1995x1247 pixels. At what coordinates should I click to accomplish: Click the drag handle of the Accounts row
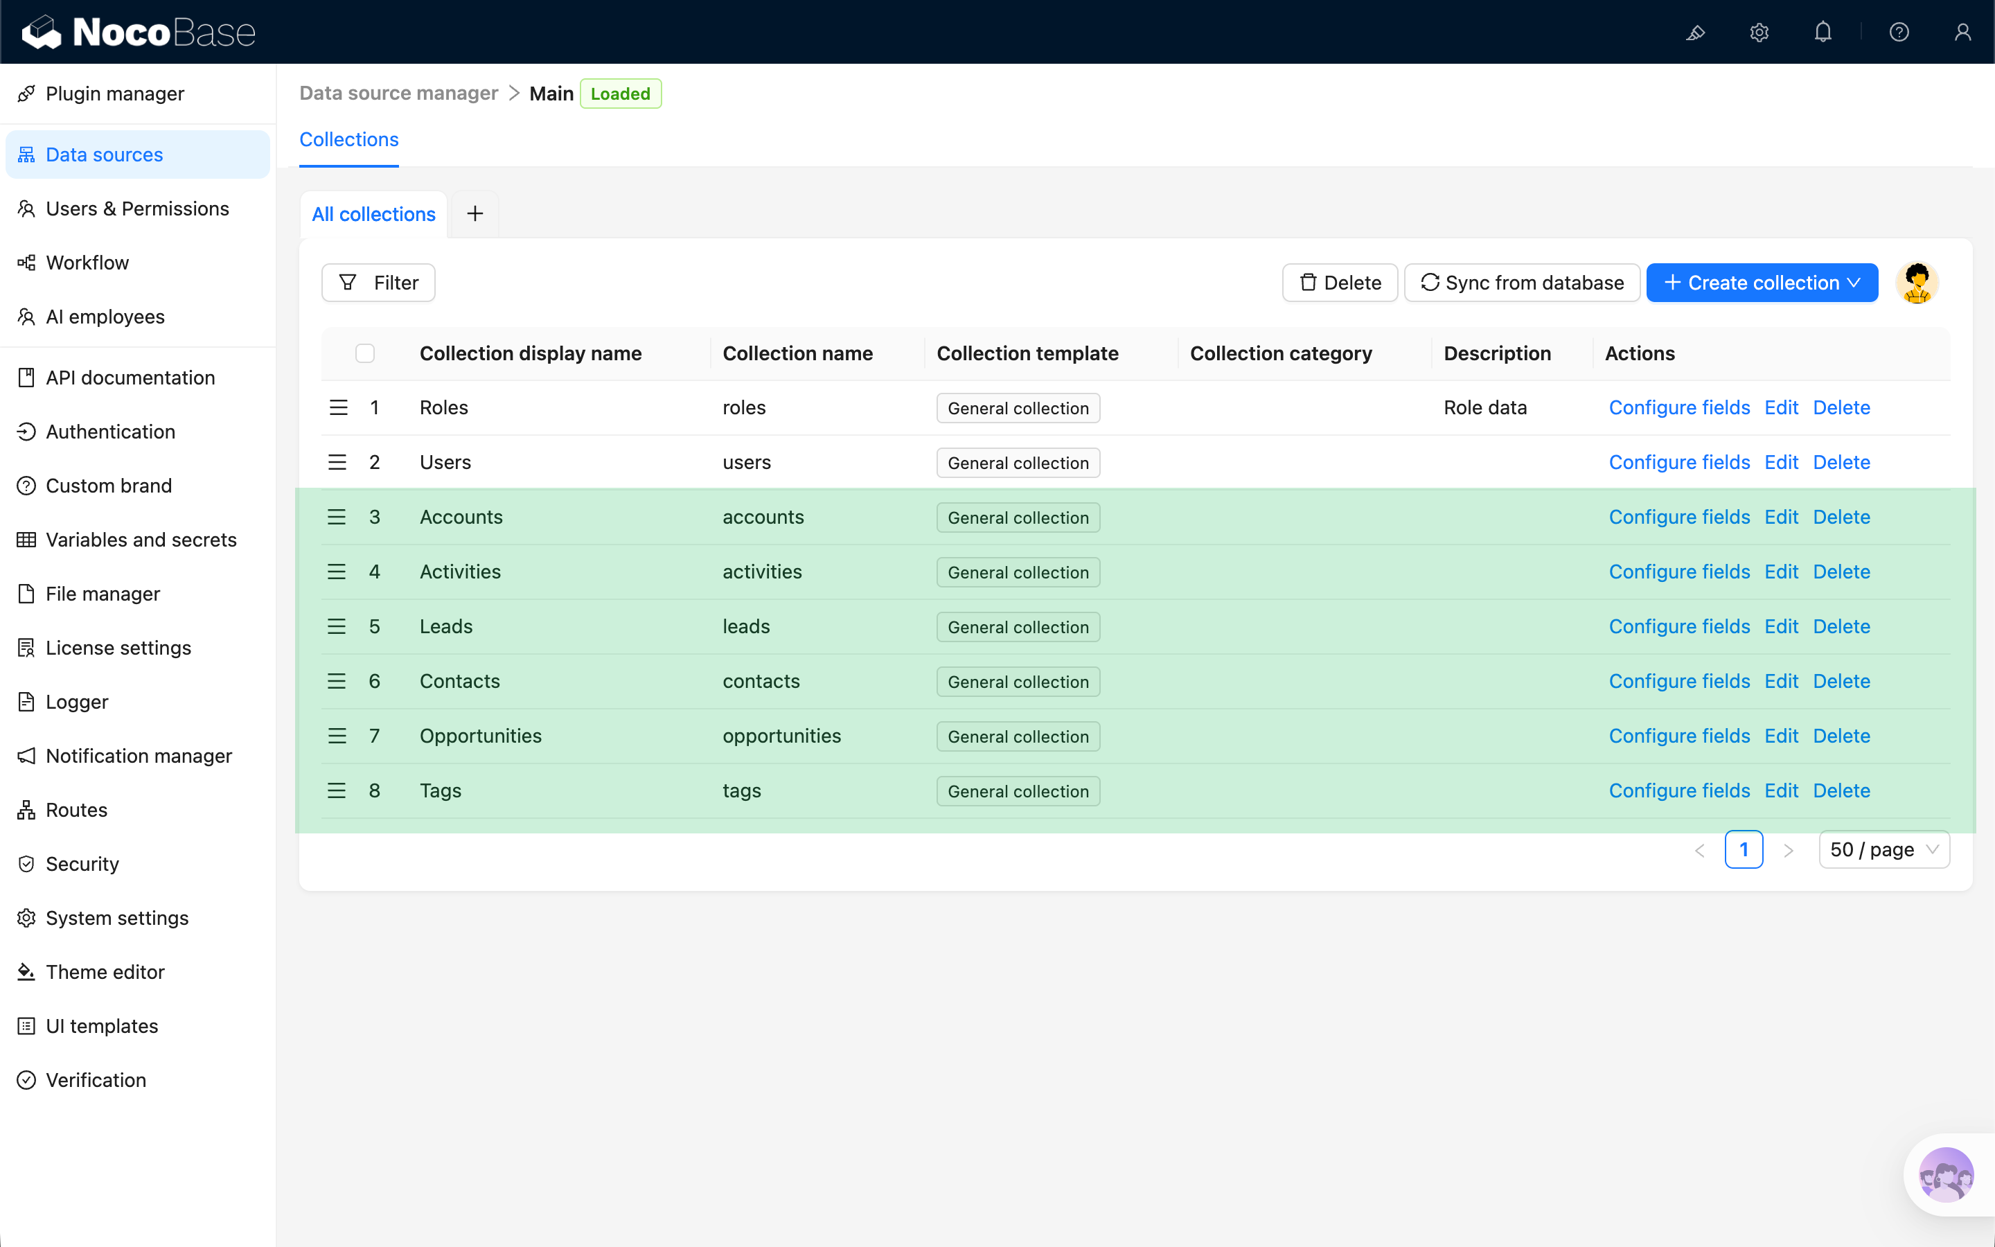pyautogui.click(x=337, y=516)
